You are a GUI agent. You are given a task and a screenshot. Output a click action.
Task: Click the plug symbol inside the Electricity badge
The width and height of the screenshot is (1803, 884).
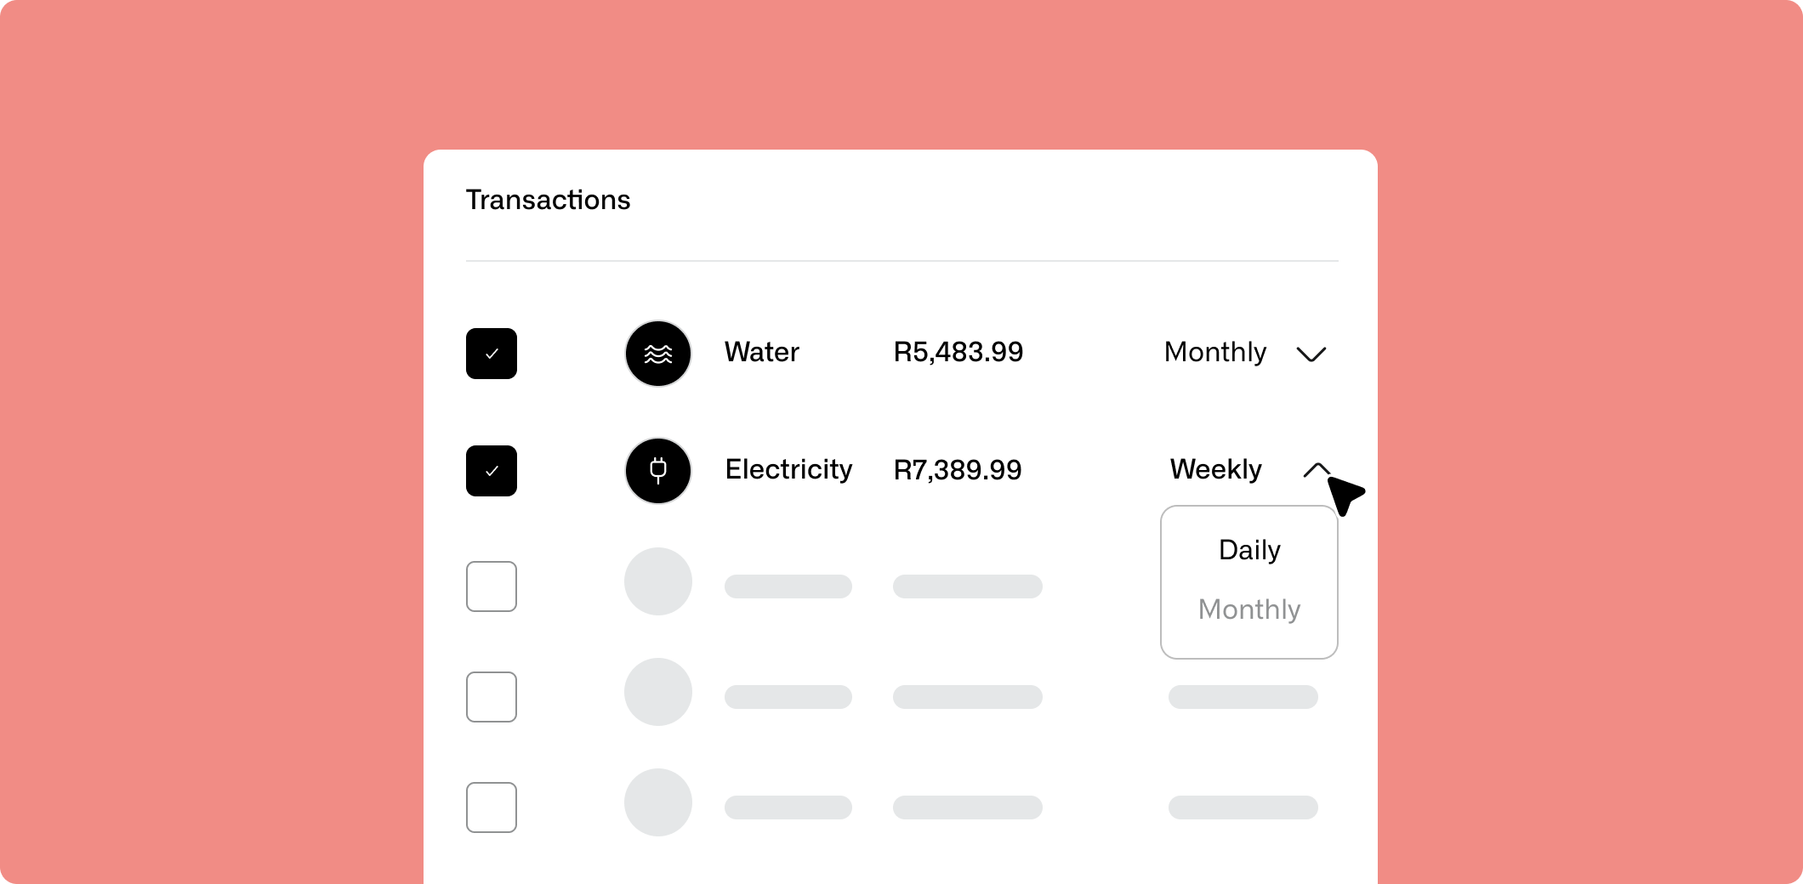coord(657,470)
